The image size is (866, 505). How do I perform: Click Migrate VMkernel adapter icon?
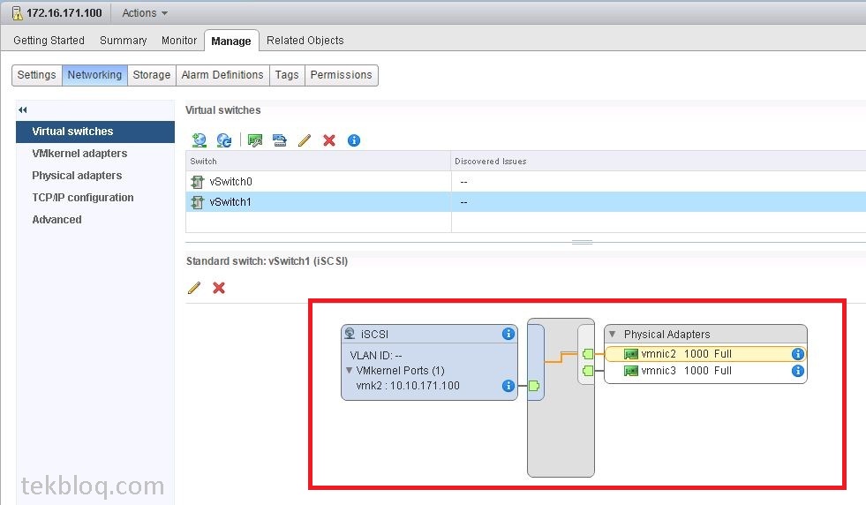[x=280, y=140]
